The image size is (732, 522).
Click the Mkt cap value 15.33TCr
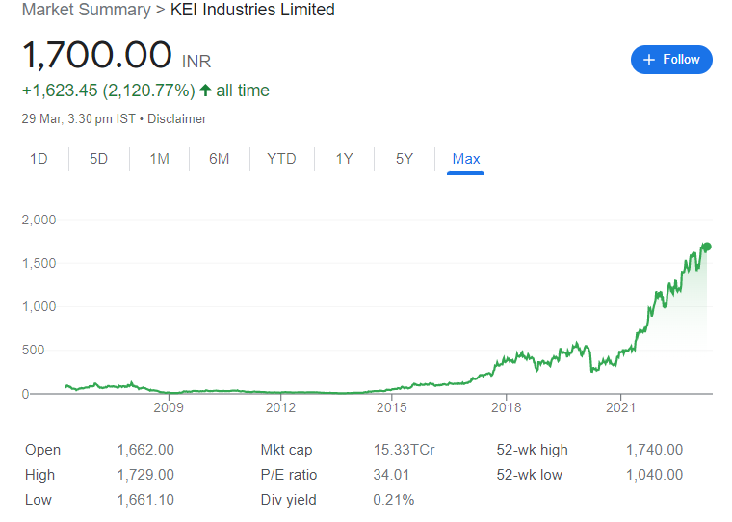point(404,450)
